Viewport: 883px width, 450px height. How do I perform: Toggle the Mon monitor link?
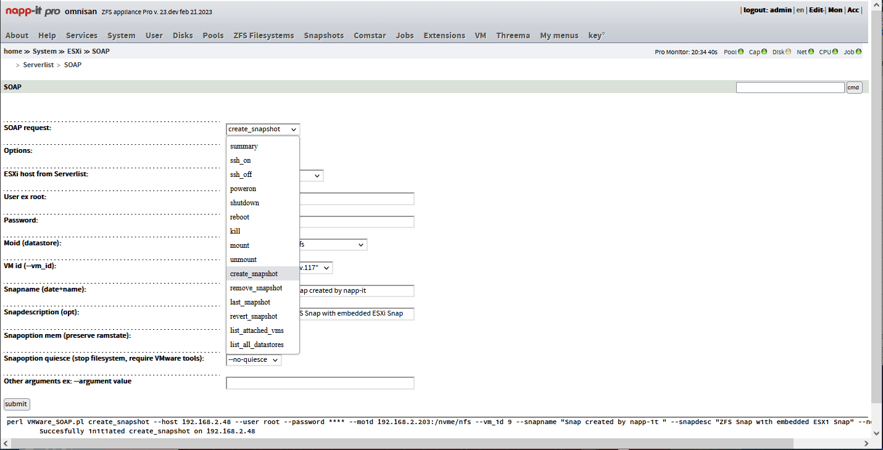point(835,10)
